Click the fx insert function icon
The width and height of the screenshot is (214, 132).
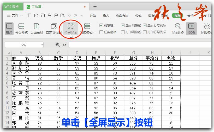pos(64,44)
